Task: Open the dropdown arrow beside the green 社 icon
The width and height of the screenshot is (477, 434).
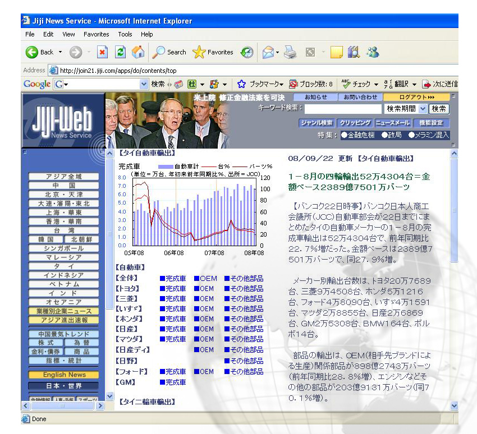Action: [x=202, y=84]
